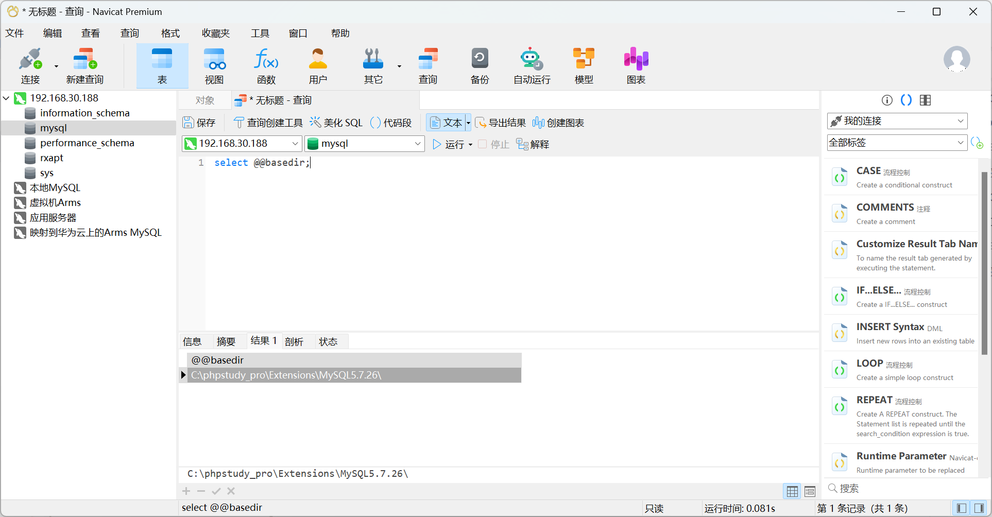This screenshot has width=992, height=517.
Task: Expand the 其它 toolbar dropdown arrow
Action: (399, 66)
